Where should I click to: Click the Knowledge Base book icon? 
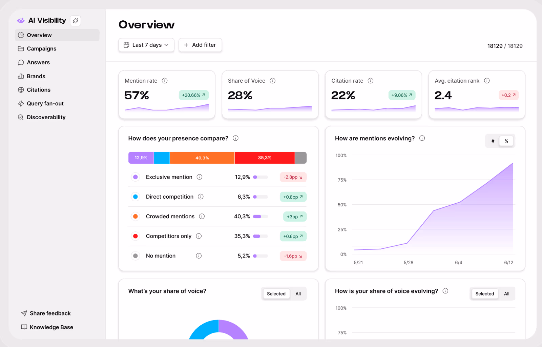click(x=24, y=327)
